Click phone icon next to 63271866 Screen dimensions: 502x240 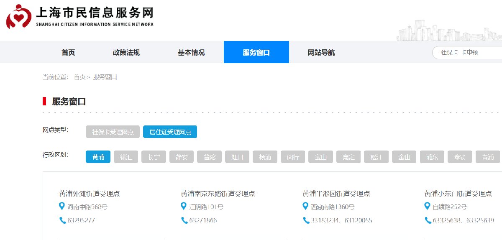(x=184, y=220)
